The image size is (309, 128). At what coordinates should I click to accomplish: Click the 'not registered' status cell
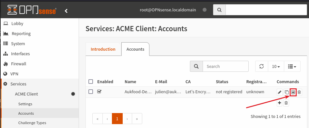pyautogui.click(x=229, y=92)
